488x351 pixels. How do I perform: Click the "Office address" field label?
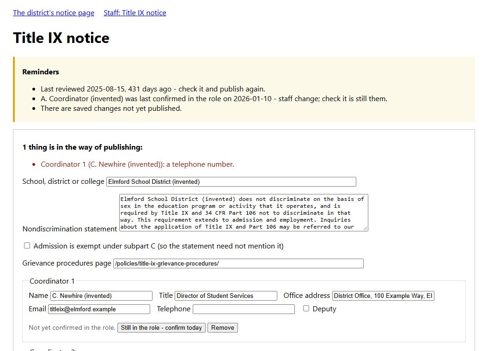306,295
